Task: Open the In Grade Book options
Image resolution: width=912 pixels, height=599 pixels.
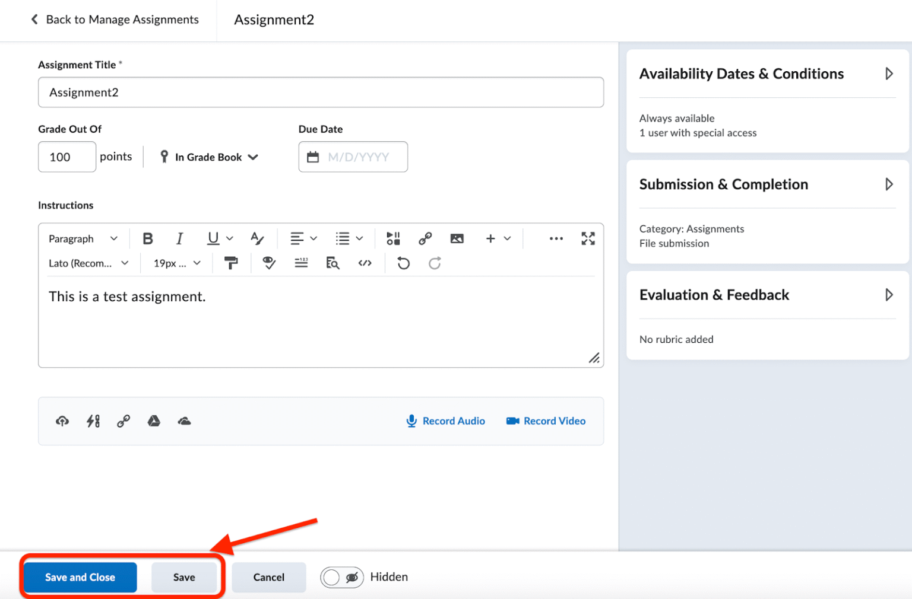Action: click(208, 157)
